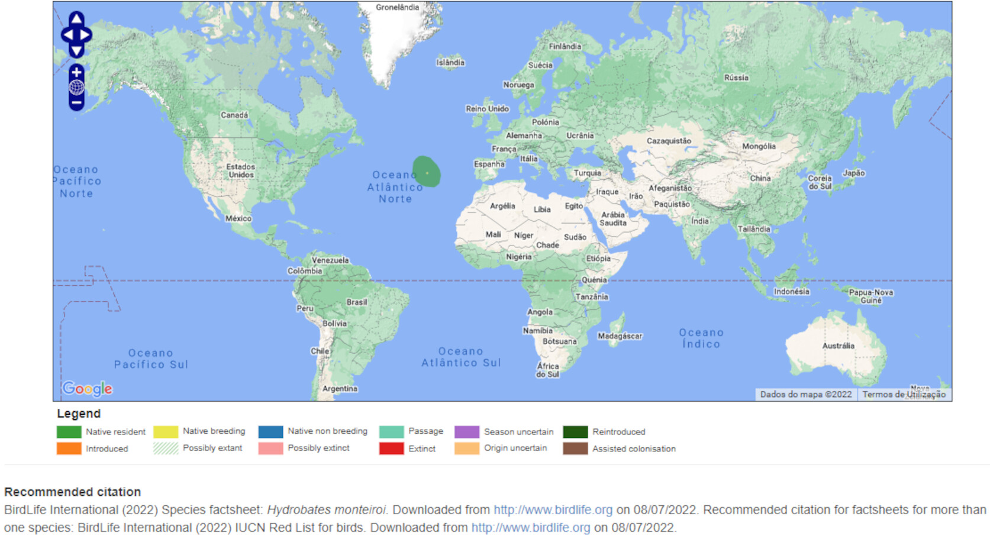This screenshot has height=539, width=990.
Task: Click the Hydrobates monteiroi species name
Action: point(326,510)
